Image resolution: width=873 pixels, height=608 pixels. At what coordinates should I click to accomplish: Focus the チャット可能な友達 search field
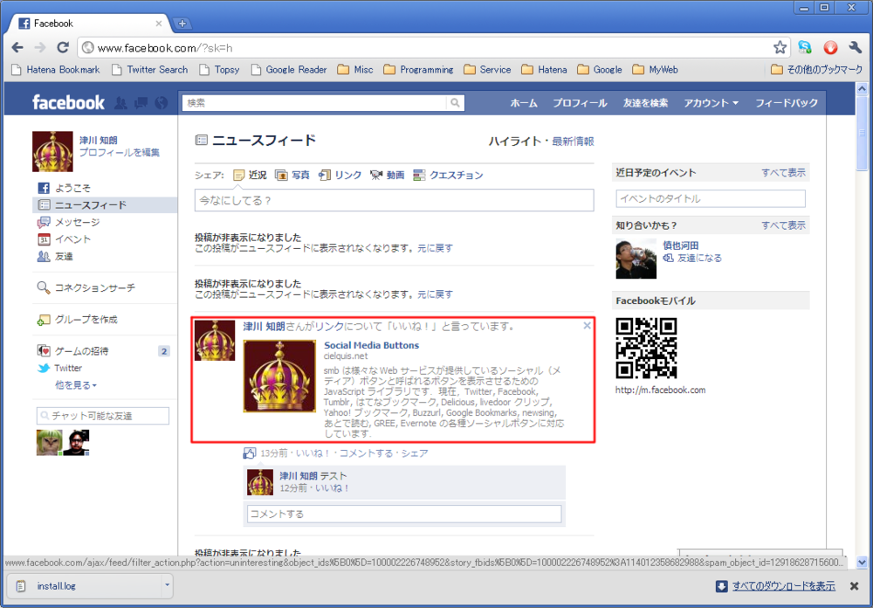tap(103, 416)
